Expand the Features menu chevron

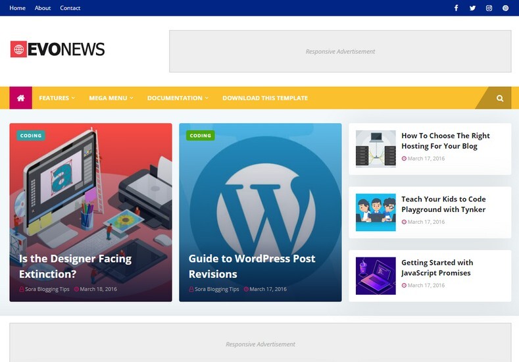pyautogui.click(x=73, y=98)
